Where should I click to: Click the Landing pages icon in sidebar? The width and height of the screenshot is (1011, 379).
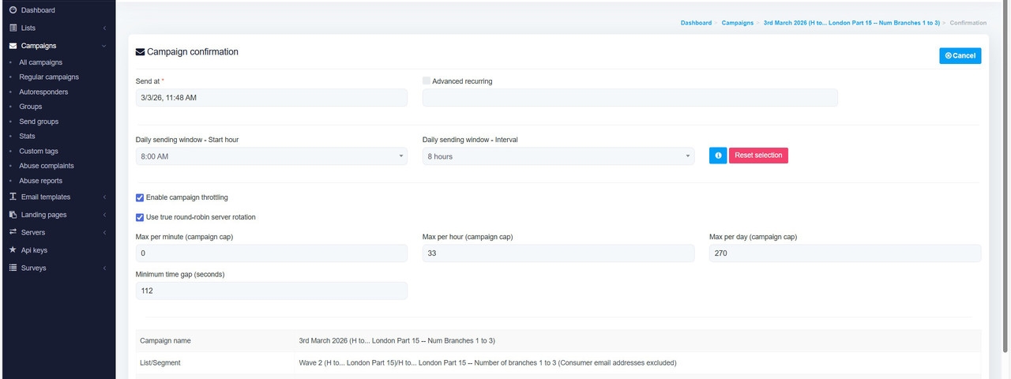pyautogui.click(x=13, y=214)
